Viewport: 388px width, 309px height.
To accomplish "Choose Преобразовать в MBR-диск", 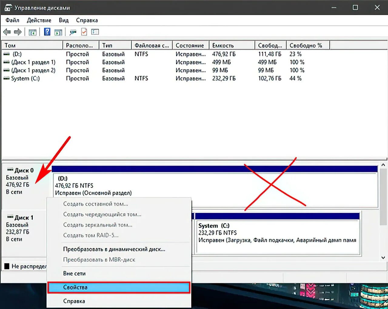I will coord(119,260).
